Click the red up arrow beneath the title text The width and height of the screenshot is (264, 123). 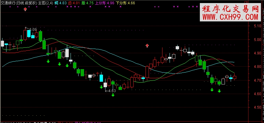[x=25, y=9]
